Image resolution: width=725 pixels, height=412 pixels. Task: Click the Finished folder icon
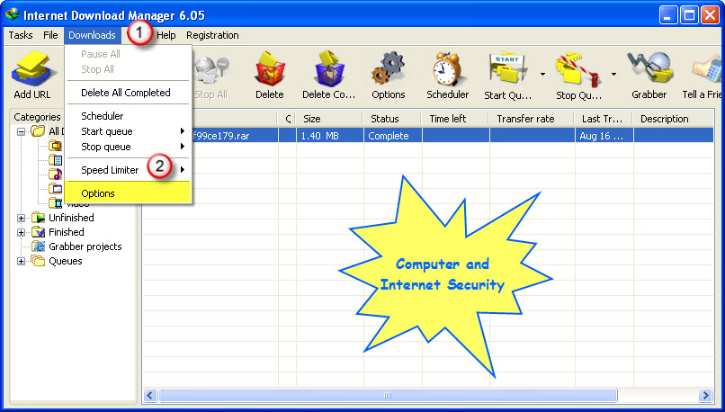click(39, 232)
